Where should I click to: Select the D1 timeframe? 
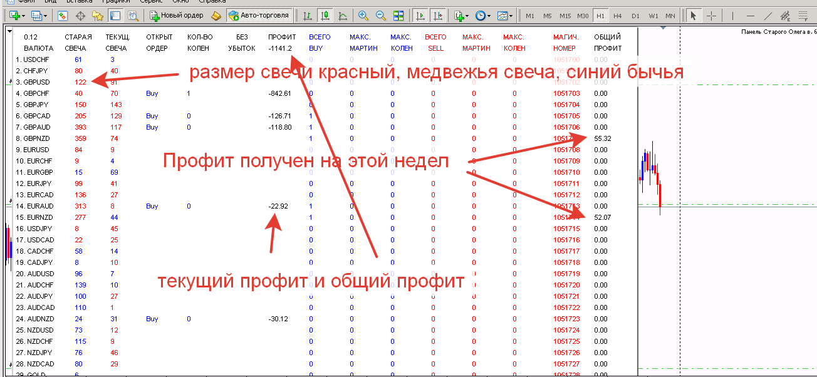635,15
